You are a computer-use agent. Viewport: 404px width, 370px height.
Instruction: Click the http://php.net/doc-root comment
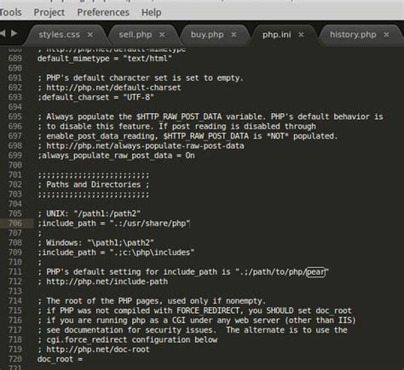point(94,350)
